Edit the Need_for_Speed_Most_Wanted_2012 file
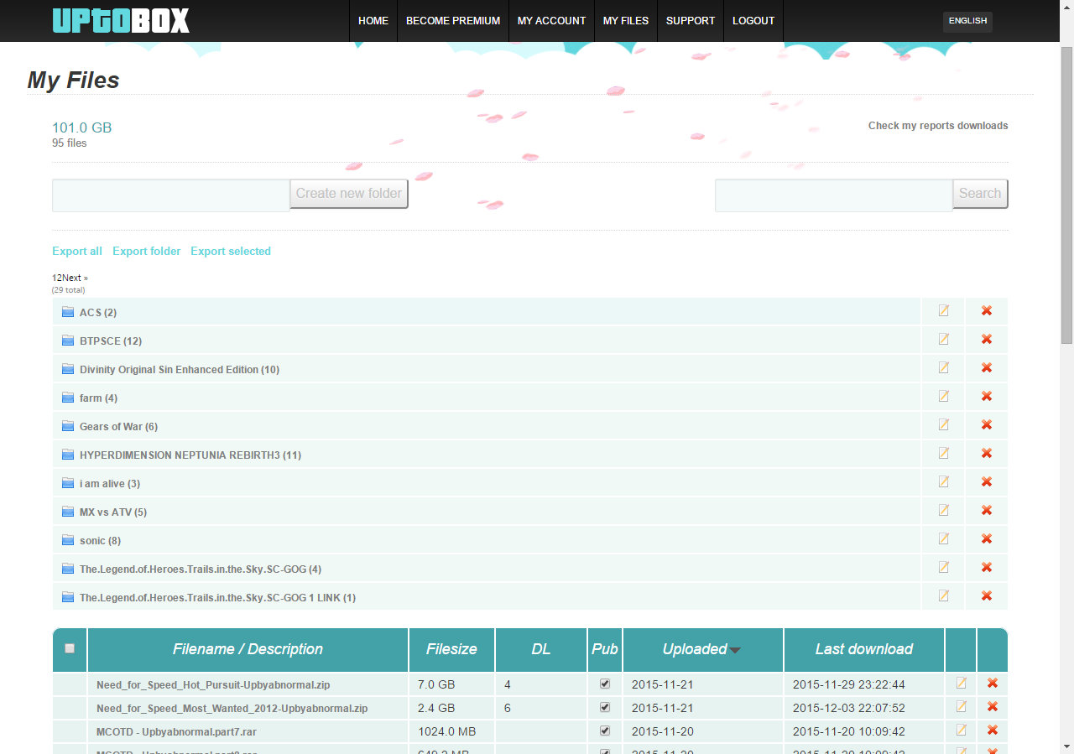The width and height of the screenshot is (1074, 754). click(x=962, y=707)
